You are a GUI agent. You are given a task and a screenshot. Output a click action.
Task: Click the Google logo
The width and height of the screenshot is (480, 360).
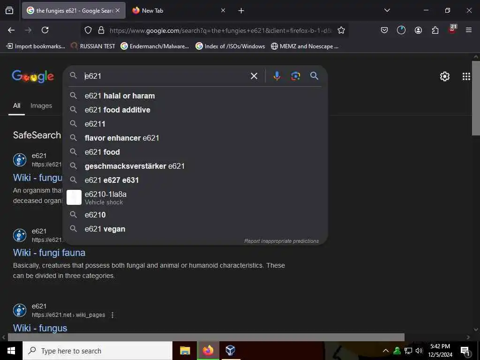click(x=33, y=76)
